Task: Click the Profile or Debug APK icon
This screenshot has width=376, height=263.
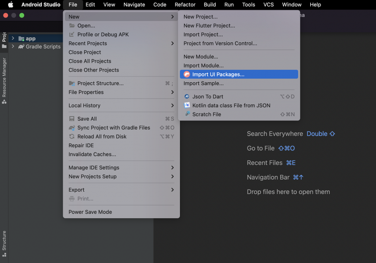Action: [x=72, y=34]
